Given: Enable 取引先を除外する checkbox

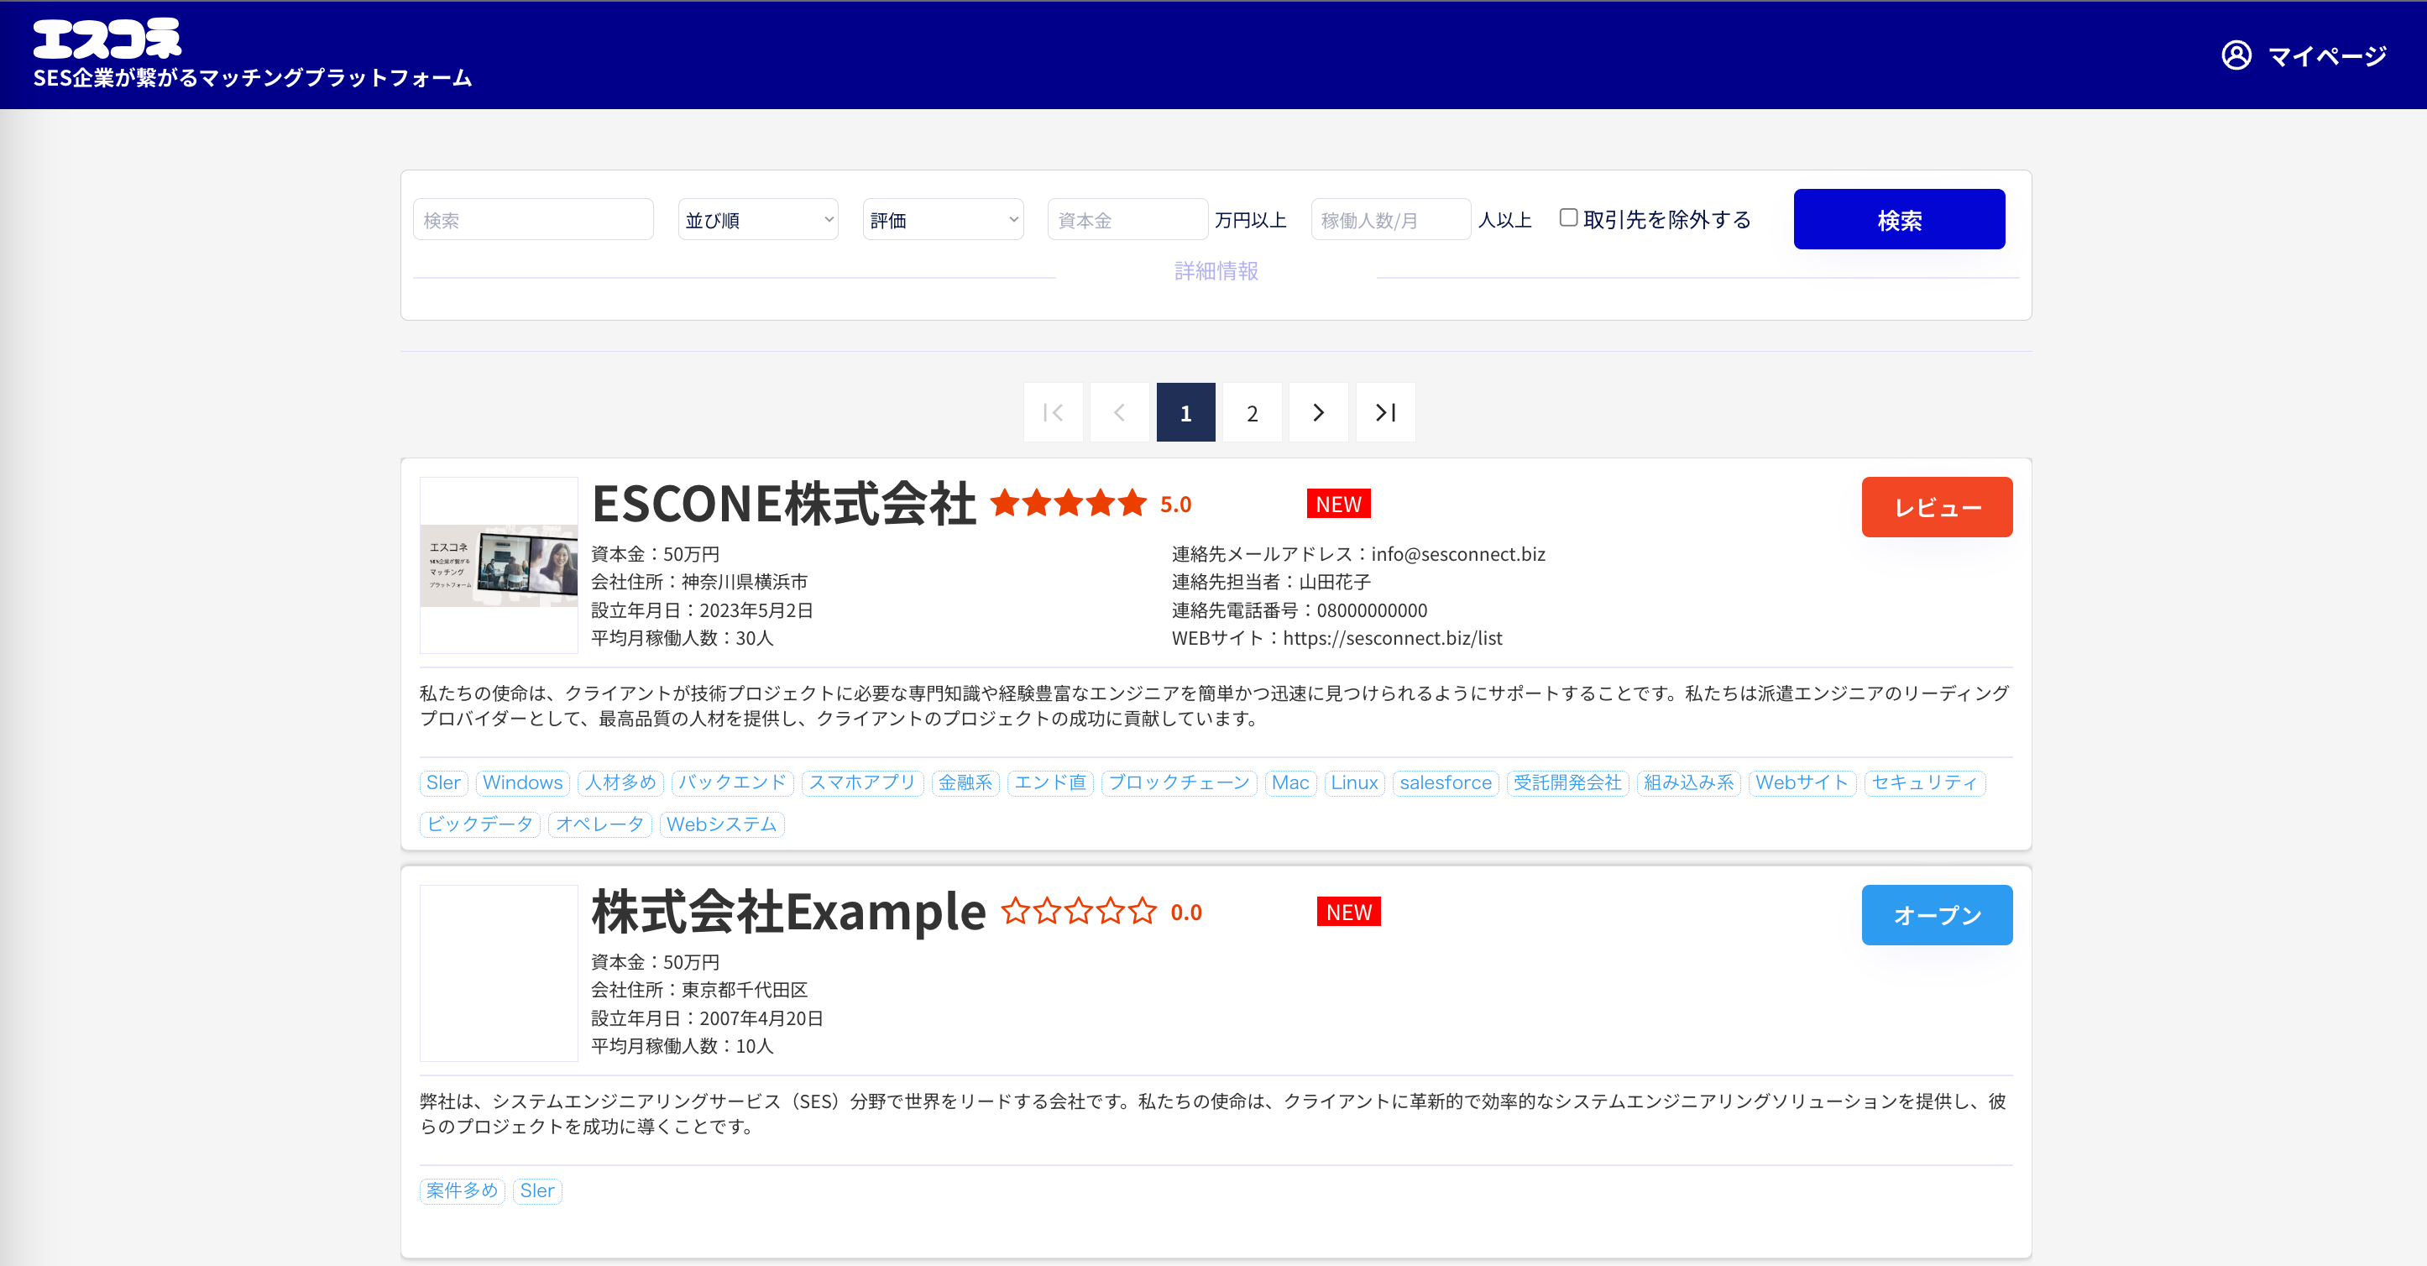Looking at the screenshot, I should 1567,218.
